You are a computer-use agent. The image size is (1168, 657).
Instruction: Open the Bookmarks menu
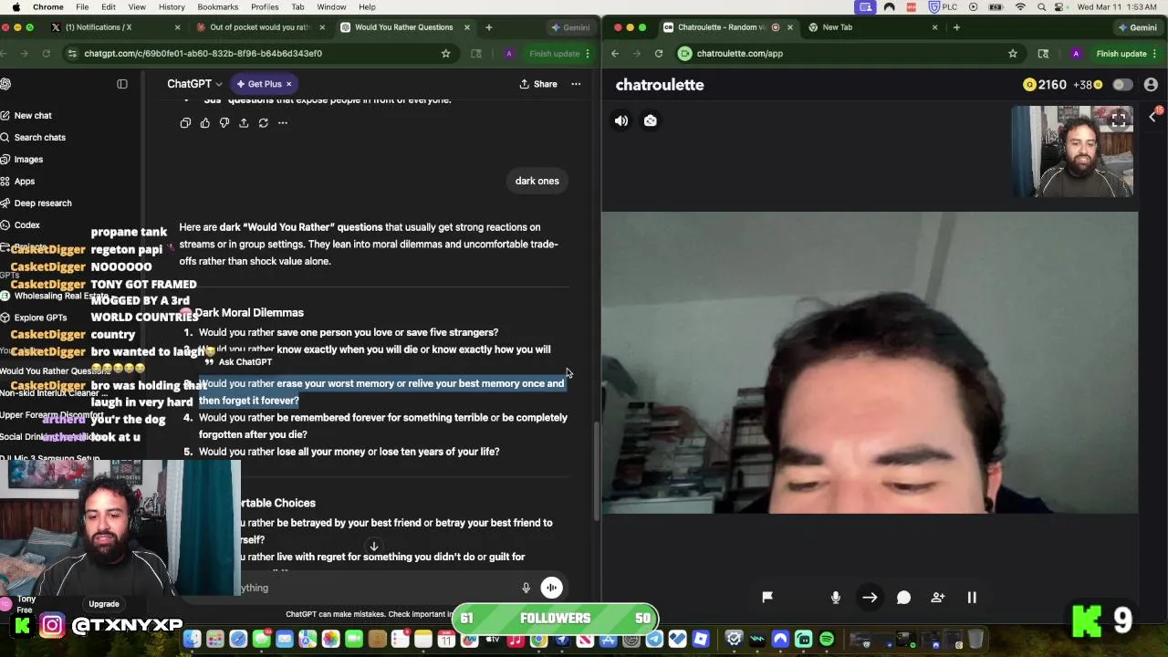pyautogui.click(x=217, y=7)
